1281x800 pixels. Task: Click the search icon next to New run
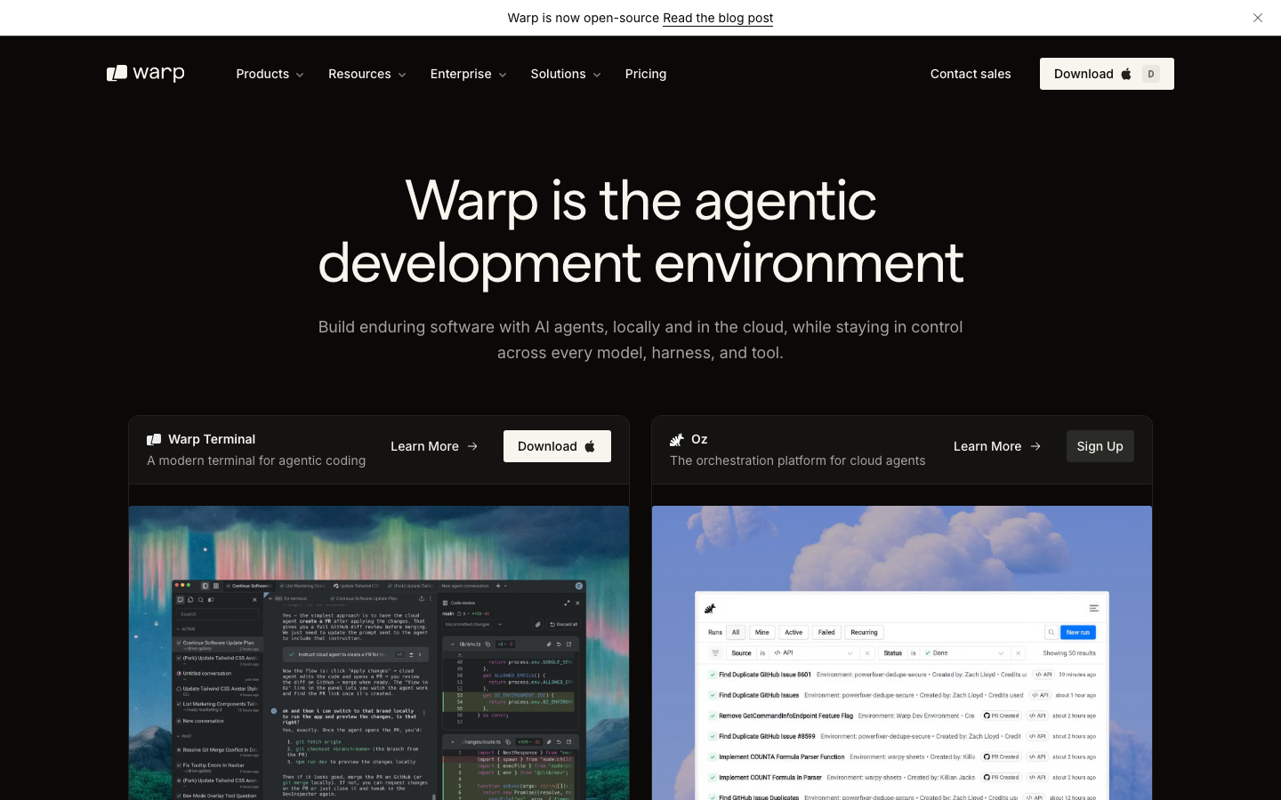(x=1051, y=632)
